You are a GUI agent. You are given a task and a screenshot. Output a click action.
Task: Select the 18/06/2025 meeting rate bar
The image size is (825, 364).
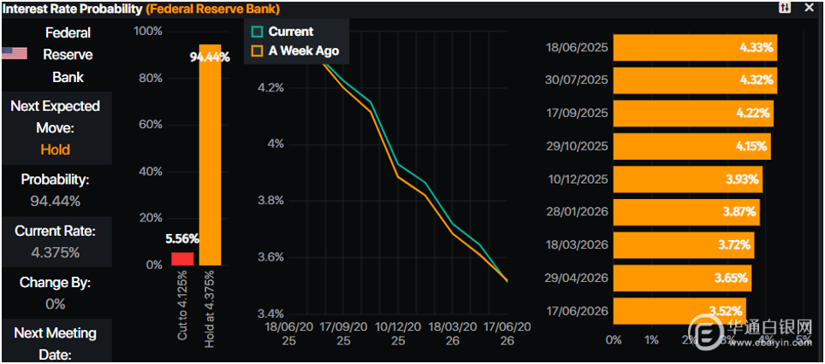[696, 48]
